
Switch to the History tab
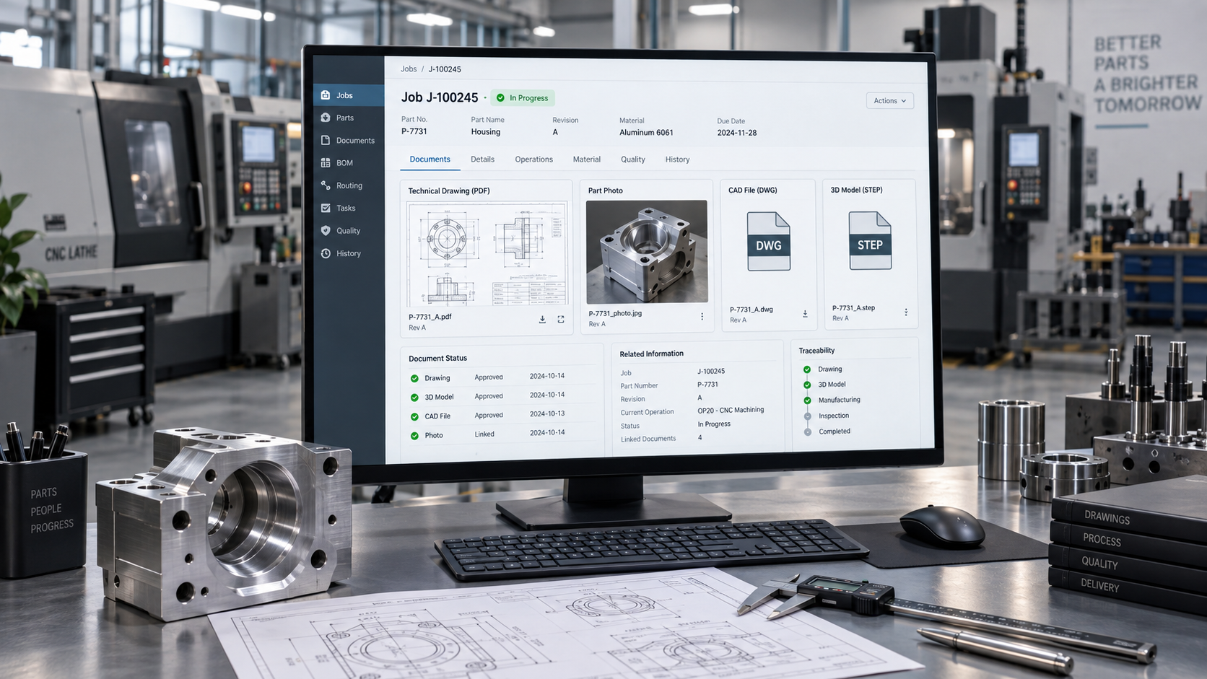678,159
